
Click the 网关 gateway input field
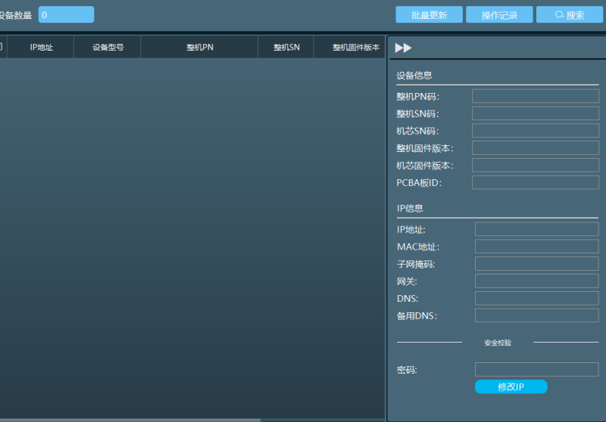(536, 281)
